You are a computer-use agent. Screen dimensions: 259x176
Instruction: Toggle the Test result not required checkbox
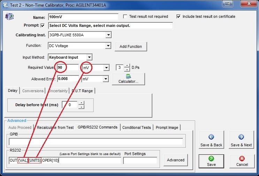[x=125, y=16]
